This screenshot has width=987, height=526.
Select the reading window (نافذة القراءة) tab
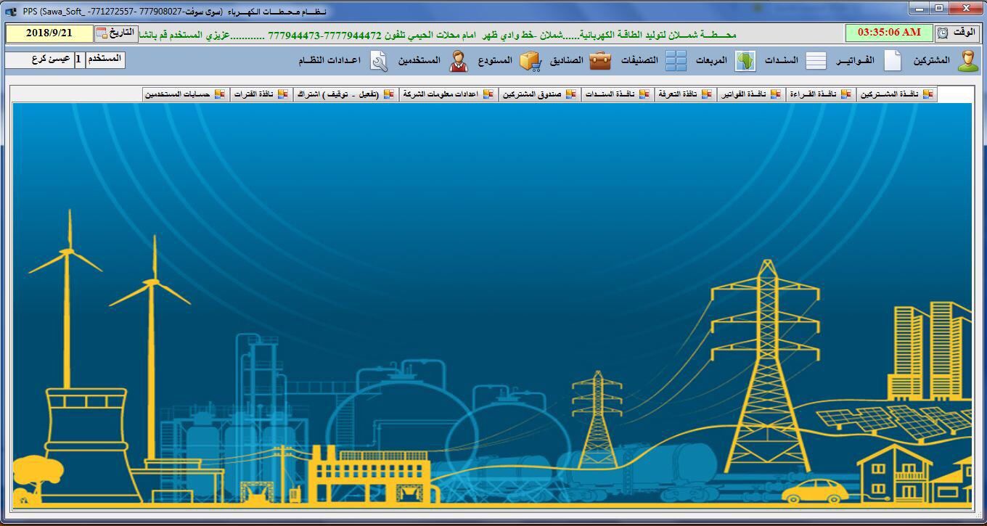822,94
